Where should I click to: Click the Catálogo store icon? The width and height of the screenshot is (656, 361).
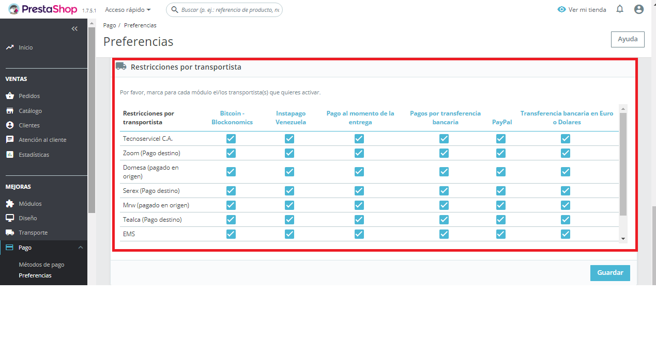tap(9, 111)
